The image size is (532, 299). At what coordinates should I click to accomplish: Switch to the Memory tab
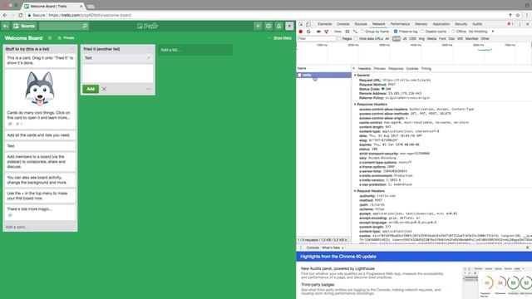tap(421, 24)
